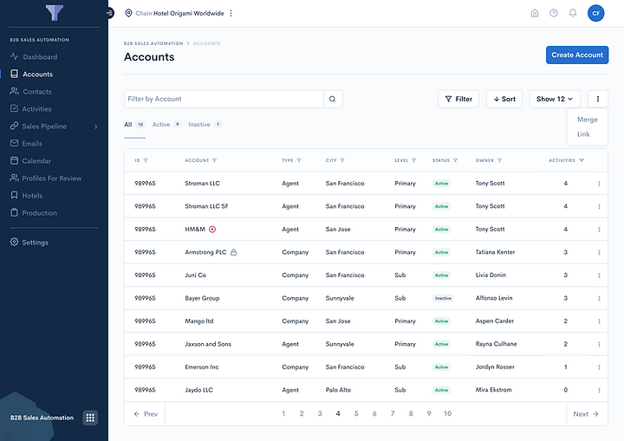Filter the Account column header

click(x=215, y=160)
